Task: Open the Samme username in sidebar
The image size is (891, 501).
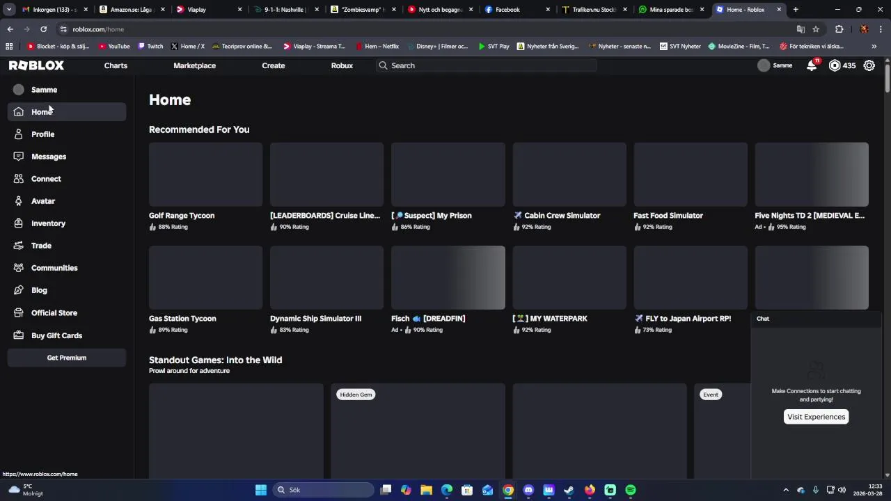Action: 44,90
